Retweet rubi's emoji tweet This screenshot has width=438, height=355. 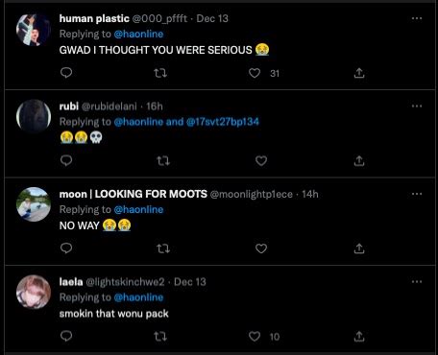click(163, 160)
